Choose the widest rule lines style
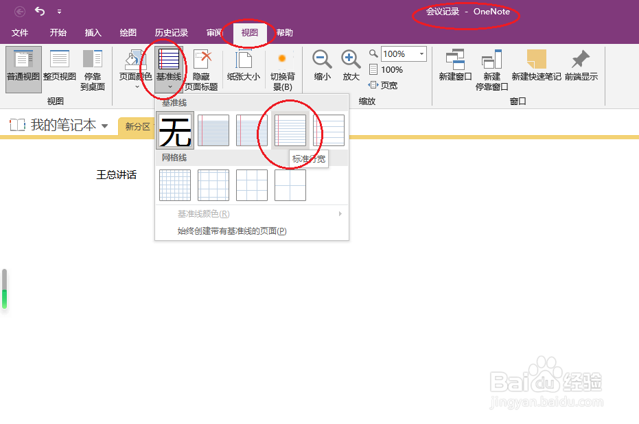 click(329, 130)
